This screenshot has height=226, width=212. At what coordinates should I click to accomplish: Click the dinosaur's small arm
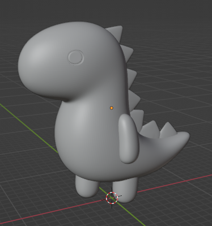point(129,139)
